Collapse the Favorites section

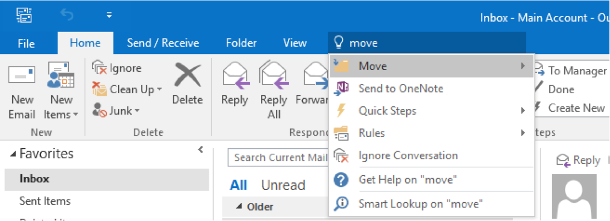coord(13,154)
